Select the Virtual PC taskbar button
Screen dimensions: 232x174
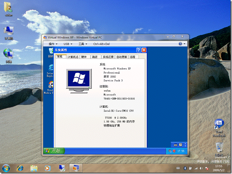[x=76, y=168]
